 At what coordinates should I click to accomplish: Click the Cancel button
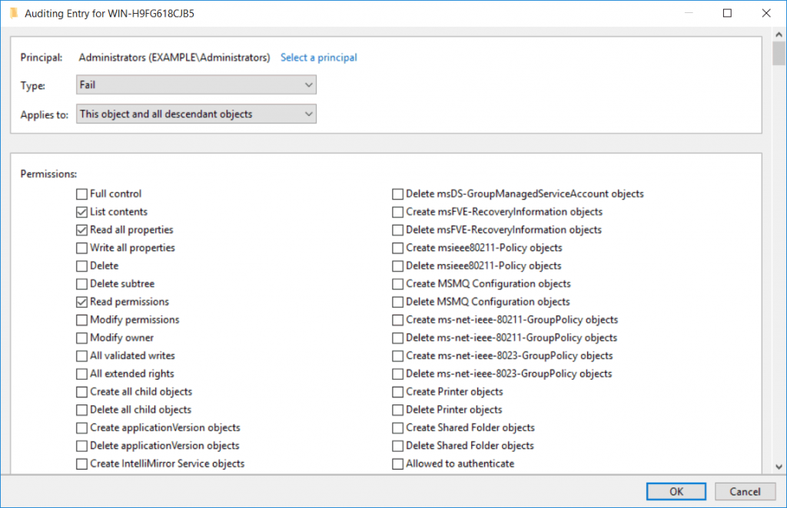pos(745,491)
